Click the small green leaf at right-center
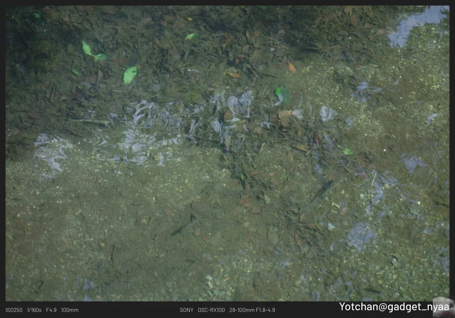455x318 pixels. [347, 151]
